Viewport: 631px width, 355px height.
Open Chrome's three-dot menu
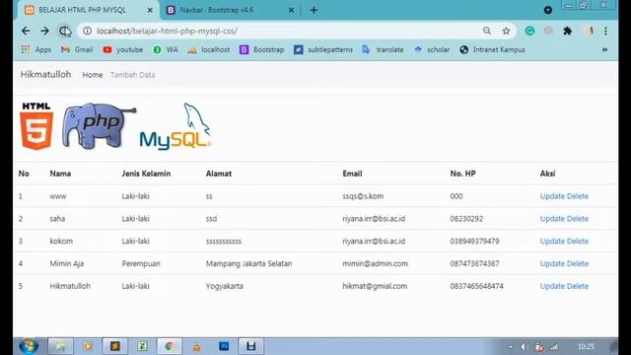(x=605, y=31)
